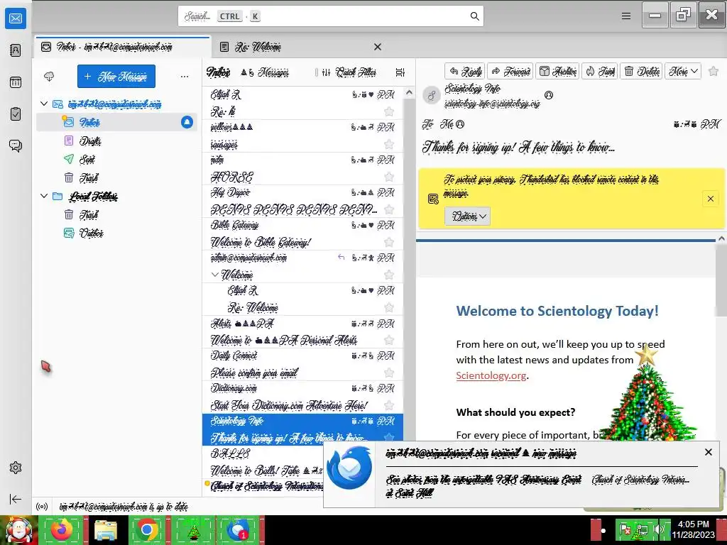Delete the open message
Viewport: 727px width, 545px height.
642,71
